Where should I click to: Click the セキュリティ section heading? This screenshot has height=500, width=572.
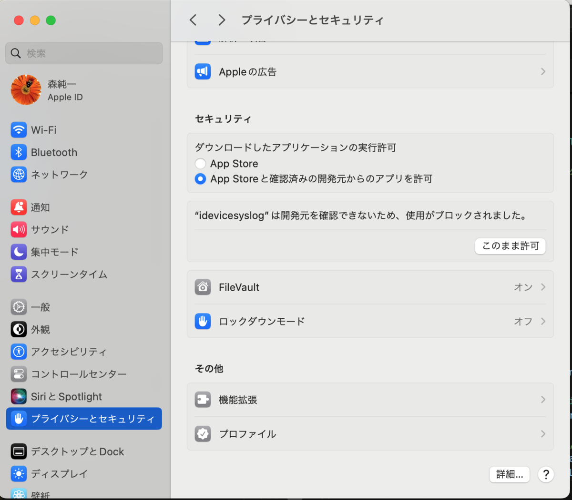pos(223,119)
